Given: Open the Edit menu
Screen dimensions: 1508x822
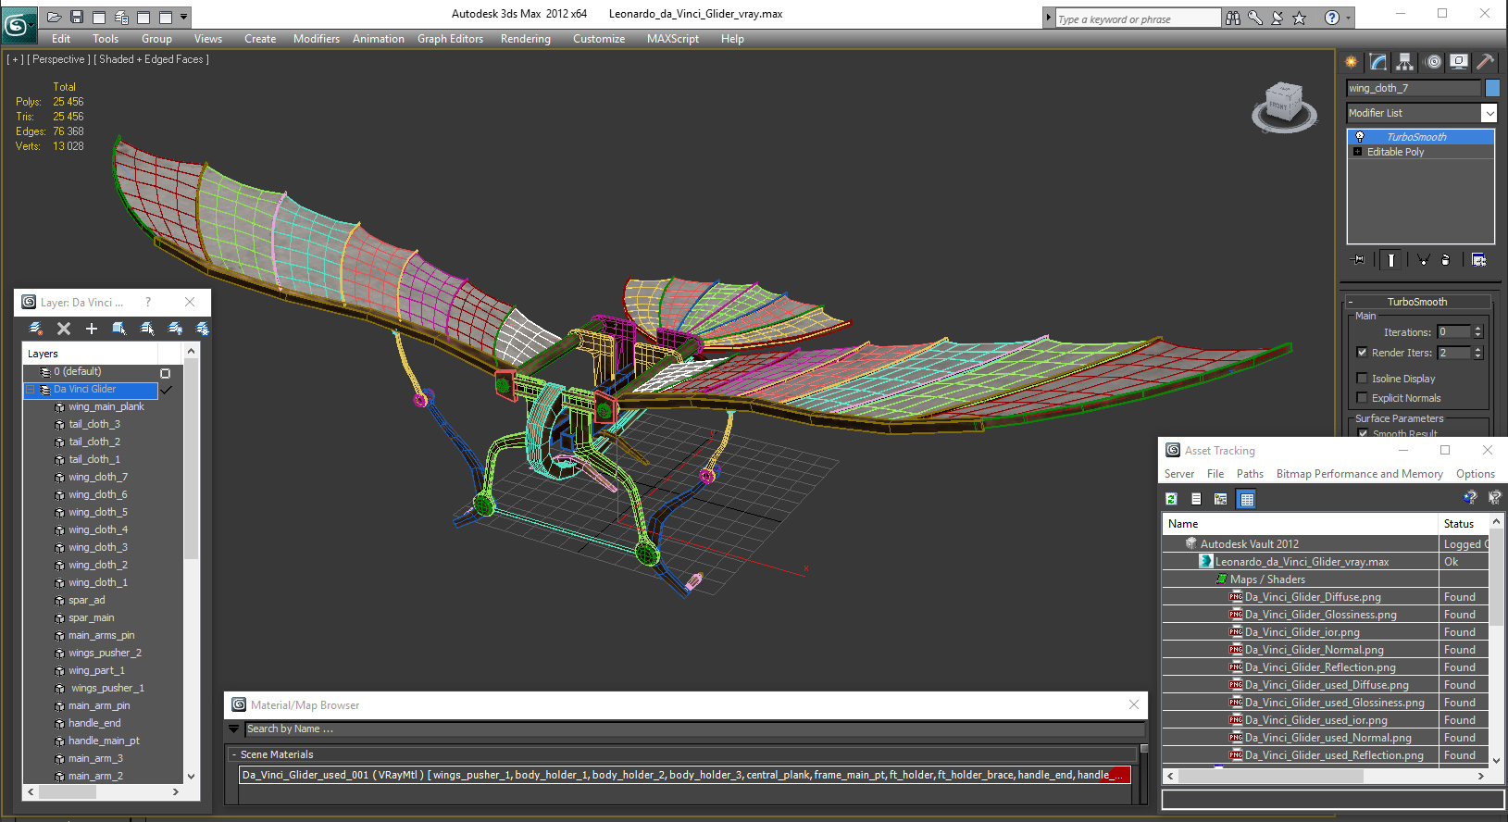Looking at the screenshot, I should coord(61,39).
